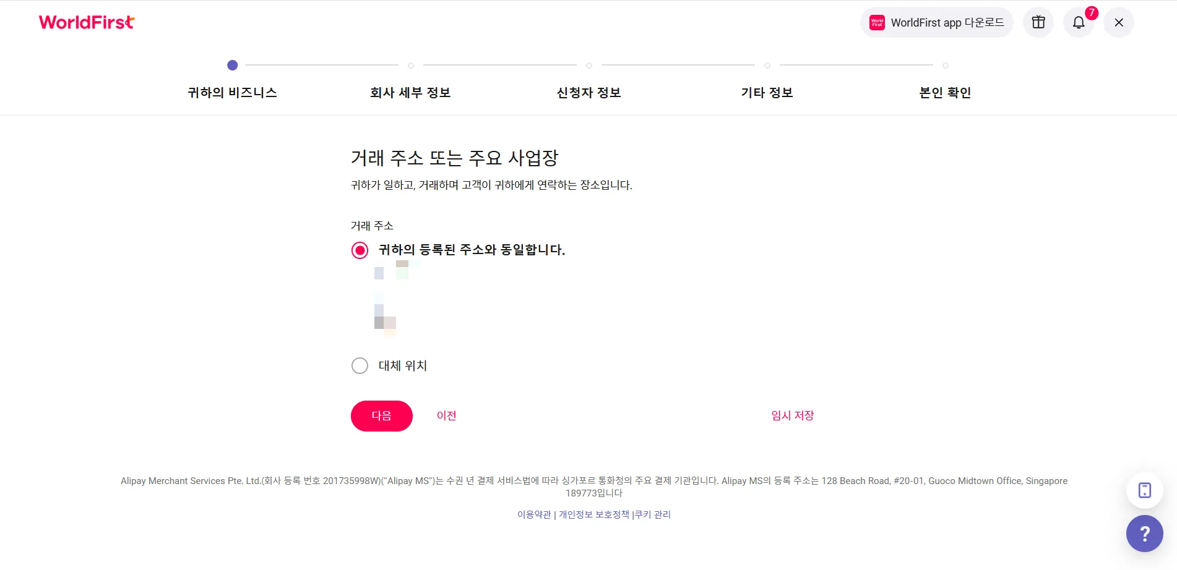The height and width of the screenshot is (570, 1177).
Task: Click the WorldFirst logo
Action: [x=87, y=22]
